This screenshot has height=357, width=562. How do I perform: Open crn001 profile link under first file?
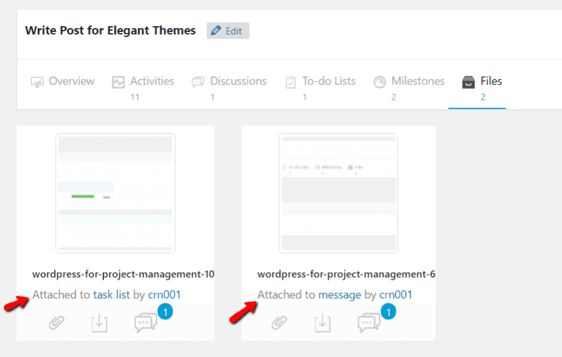tap(165, 294)
